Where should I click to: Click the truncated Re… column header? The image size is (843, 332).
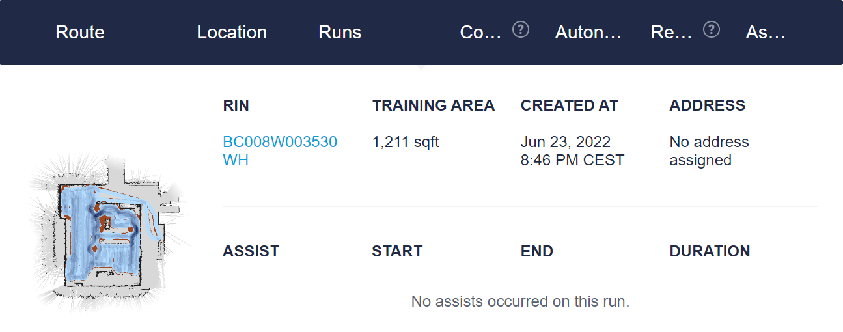(x=671, y=33)
